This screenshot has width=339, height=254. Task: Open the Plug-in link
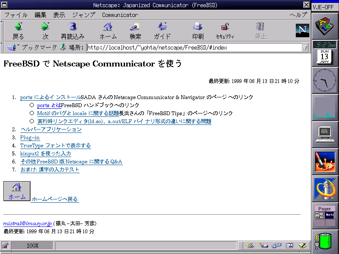pos(30,138)
